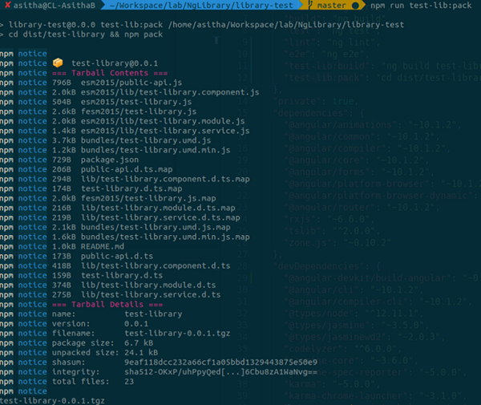The width and height of the screenshot is (481, 405).
Task: Click the Tarball Details heading
Action: pyautogui.click(x=107, y=305)
